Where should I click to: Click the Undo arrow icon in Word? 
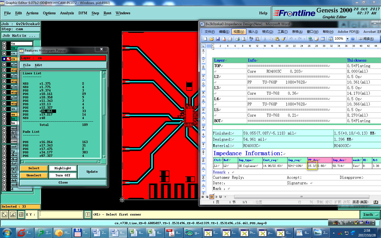(x=291, y=39)
